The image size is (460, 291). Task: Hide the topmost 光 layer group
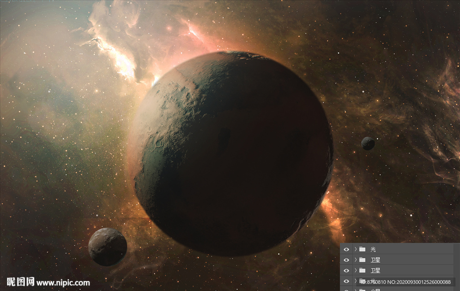346,249
